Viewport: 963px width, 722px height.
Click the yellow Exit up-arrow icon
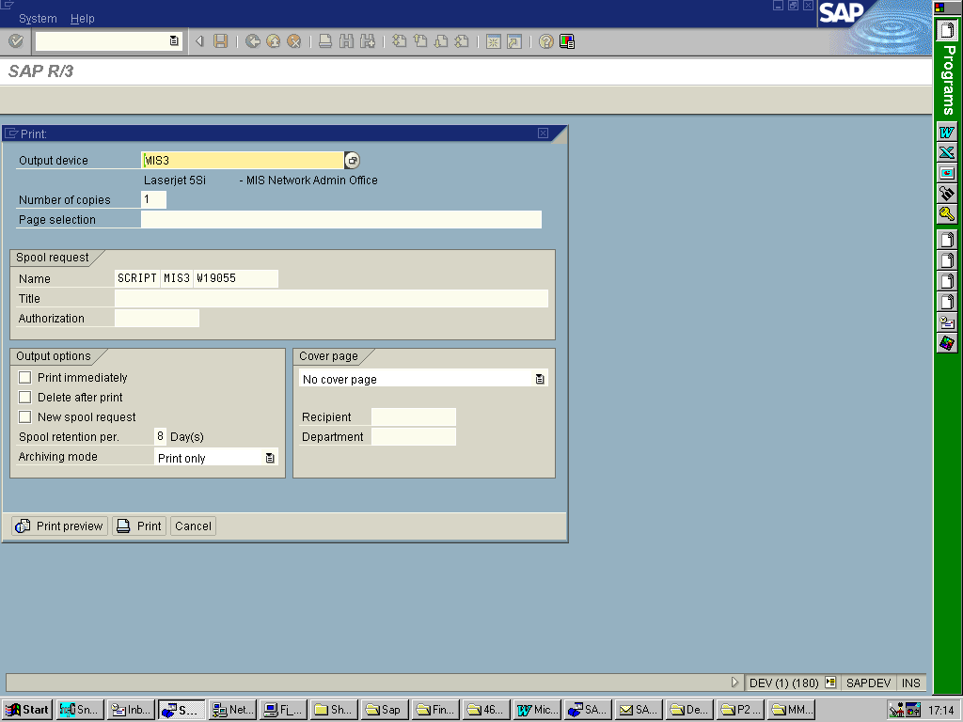click(274, 41)
